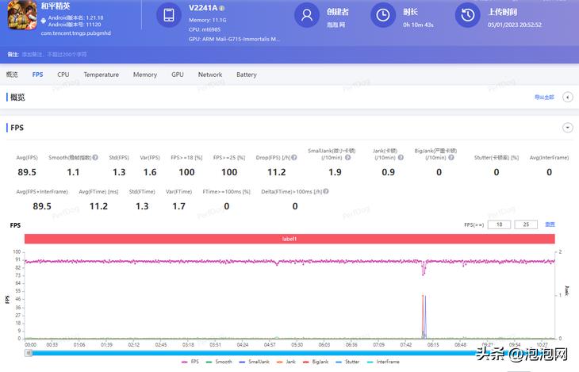Edit the FPS threshold field showing 25
The width and height of the screenshot is (579, 372).
(x=526, y=224)
